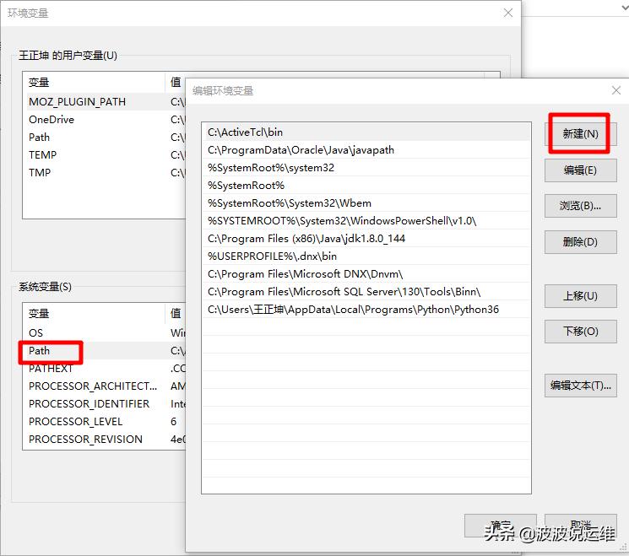Select the %SystemRoot%\system32 entry
Screen dimensions: 629x556
click(366, 168)
